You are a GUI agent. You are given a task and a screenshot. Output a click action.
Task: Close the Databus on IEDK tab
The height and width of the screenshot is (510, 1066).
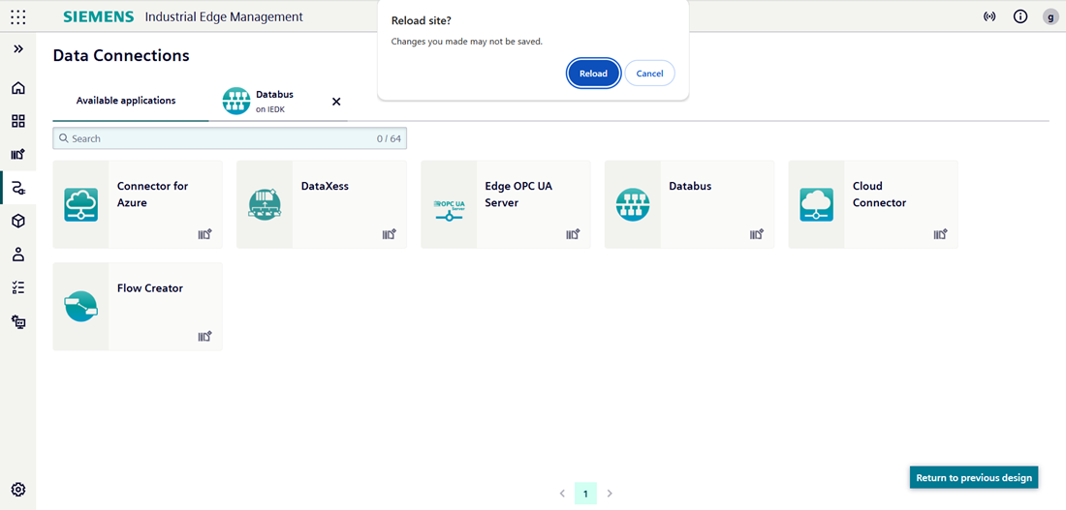pyautogui.click(x=336, y=102)
